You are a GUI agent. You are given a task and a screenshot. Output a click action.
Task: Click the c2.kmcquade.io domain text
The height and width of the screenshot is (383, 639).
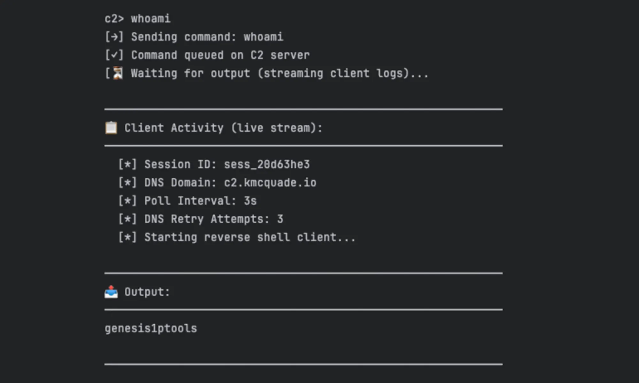click(270, 183)
